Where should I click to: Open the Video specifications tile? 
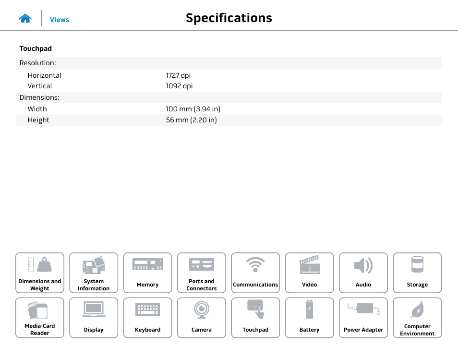click(309, 273)
